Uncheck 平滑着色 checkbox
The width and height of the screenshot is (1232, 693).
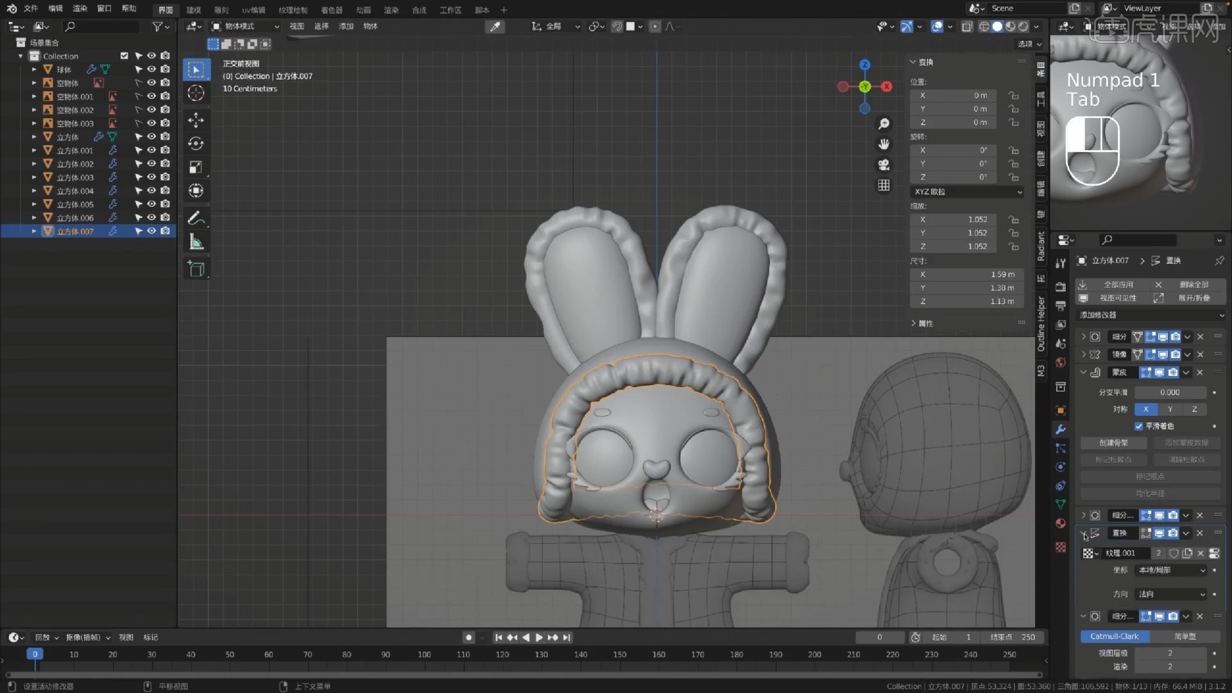(x=1139, y=426)
